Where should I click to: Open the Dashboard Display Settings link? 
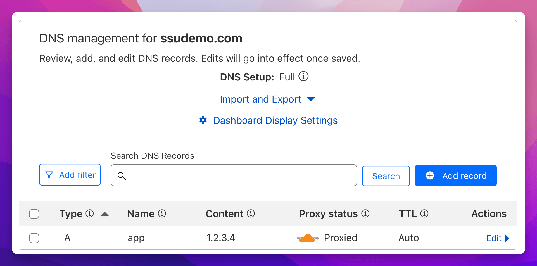[275, 120]
